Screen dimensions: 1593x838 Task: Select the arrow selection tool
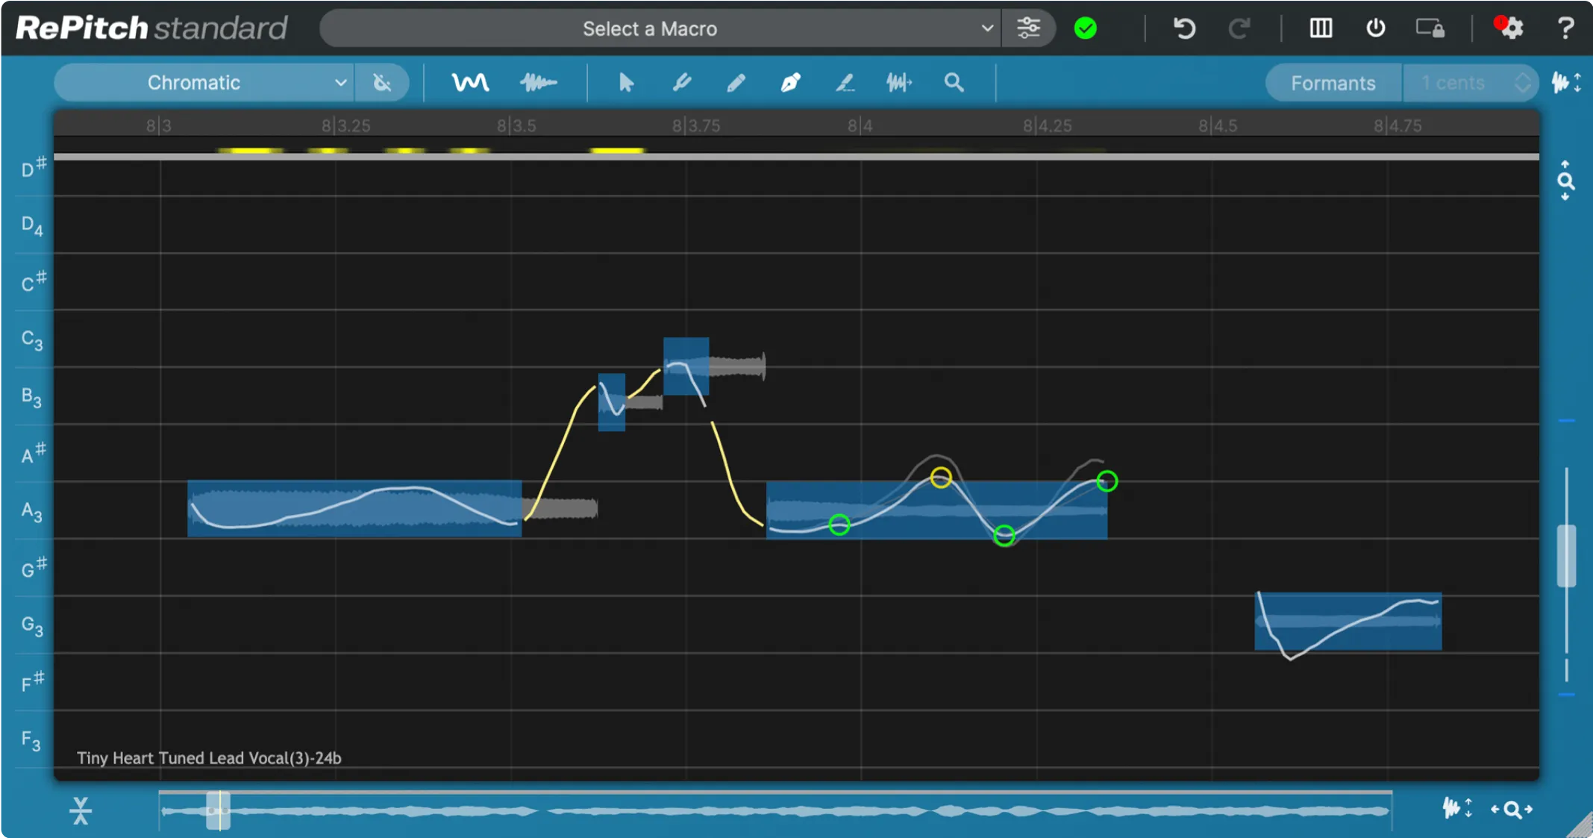(625, 82)
